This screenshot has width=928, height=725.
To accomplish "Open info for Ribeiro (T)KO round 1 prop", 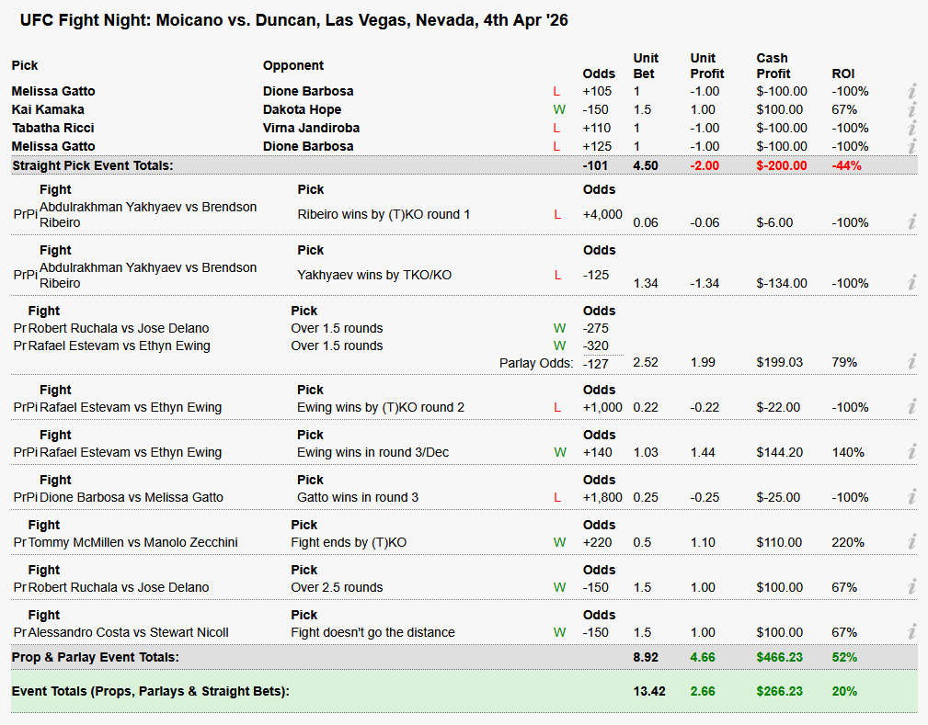I will pyautogui.click(x=911, y=221).
